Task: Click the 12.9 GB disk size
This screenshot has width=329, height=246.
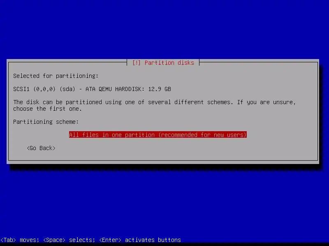Action: click(160, 89)
